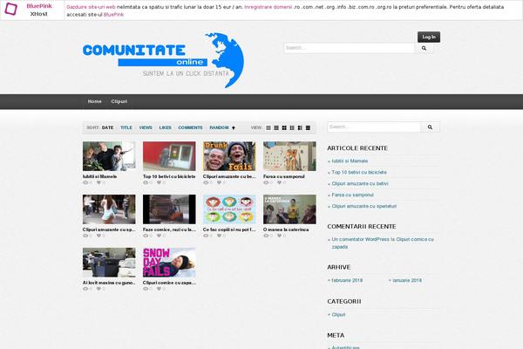The width and height of the screenshot is (523, 349).
Task: Open the Farsa cu samponul thumbnail
Action: tap(289, 156)
